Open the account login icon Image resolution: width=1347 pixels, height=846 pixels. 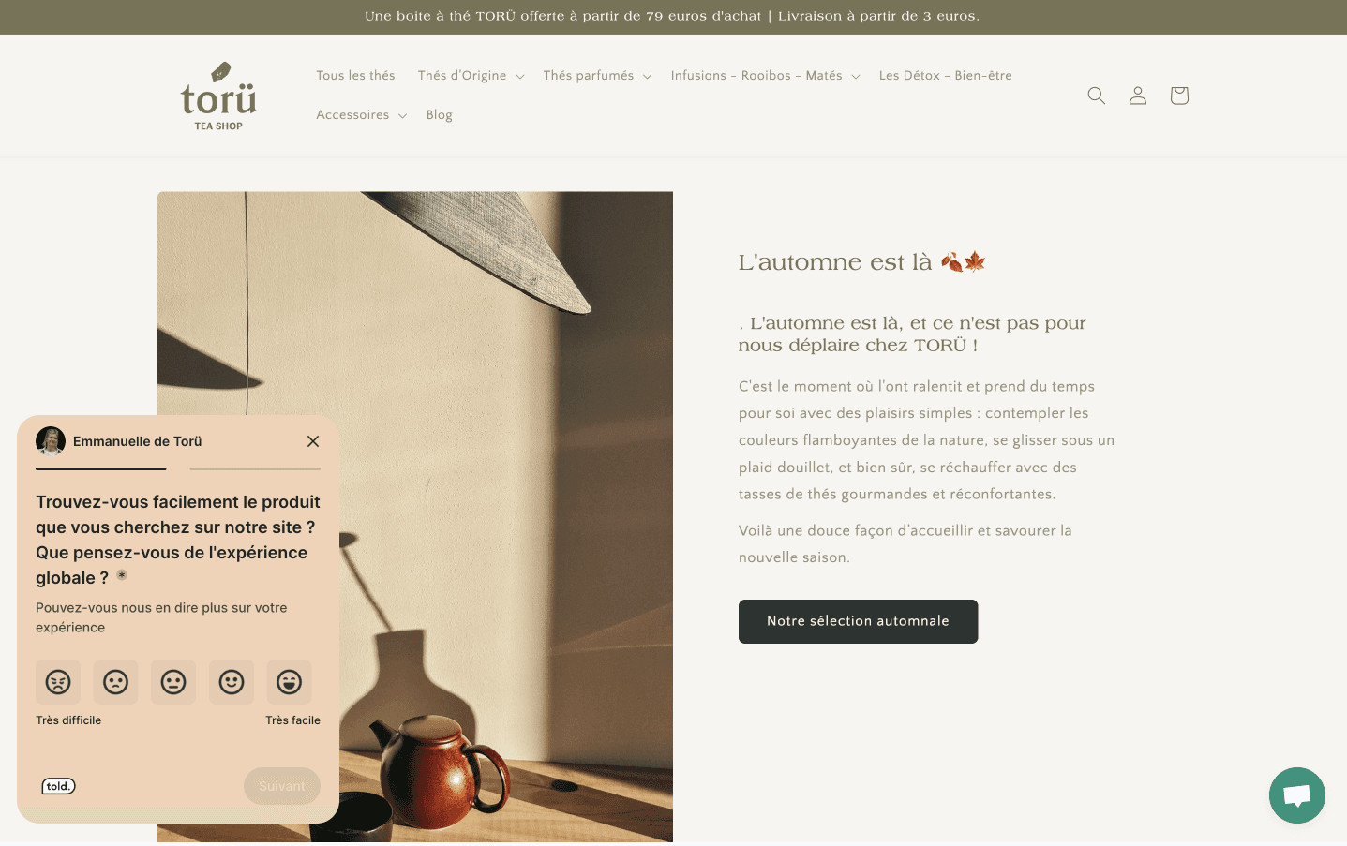[x=1137, y=96]
